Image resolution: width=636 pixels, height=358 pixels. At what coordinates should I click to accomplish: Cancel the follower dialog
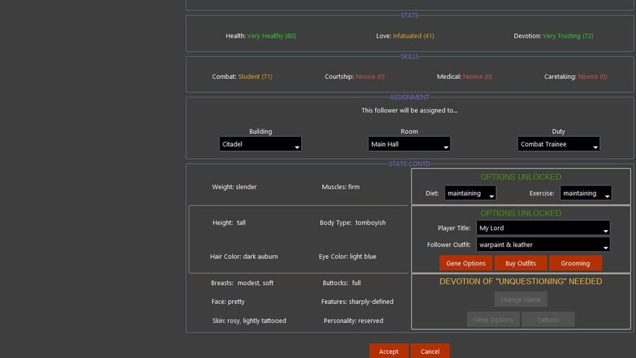coord(430,351)
